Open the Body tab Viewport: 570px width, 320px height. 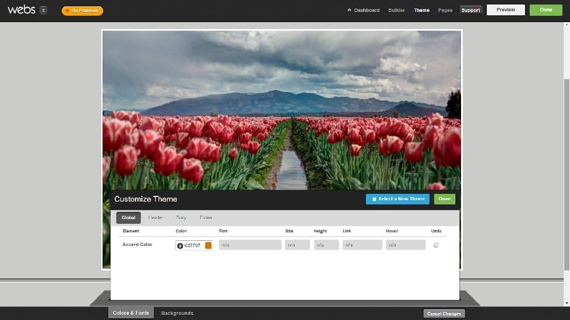[181, 217]
